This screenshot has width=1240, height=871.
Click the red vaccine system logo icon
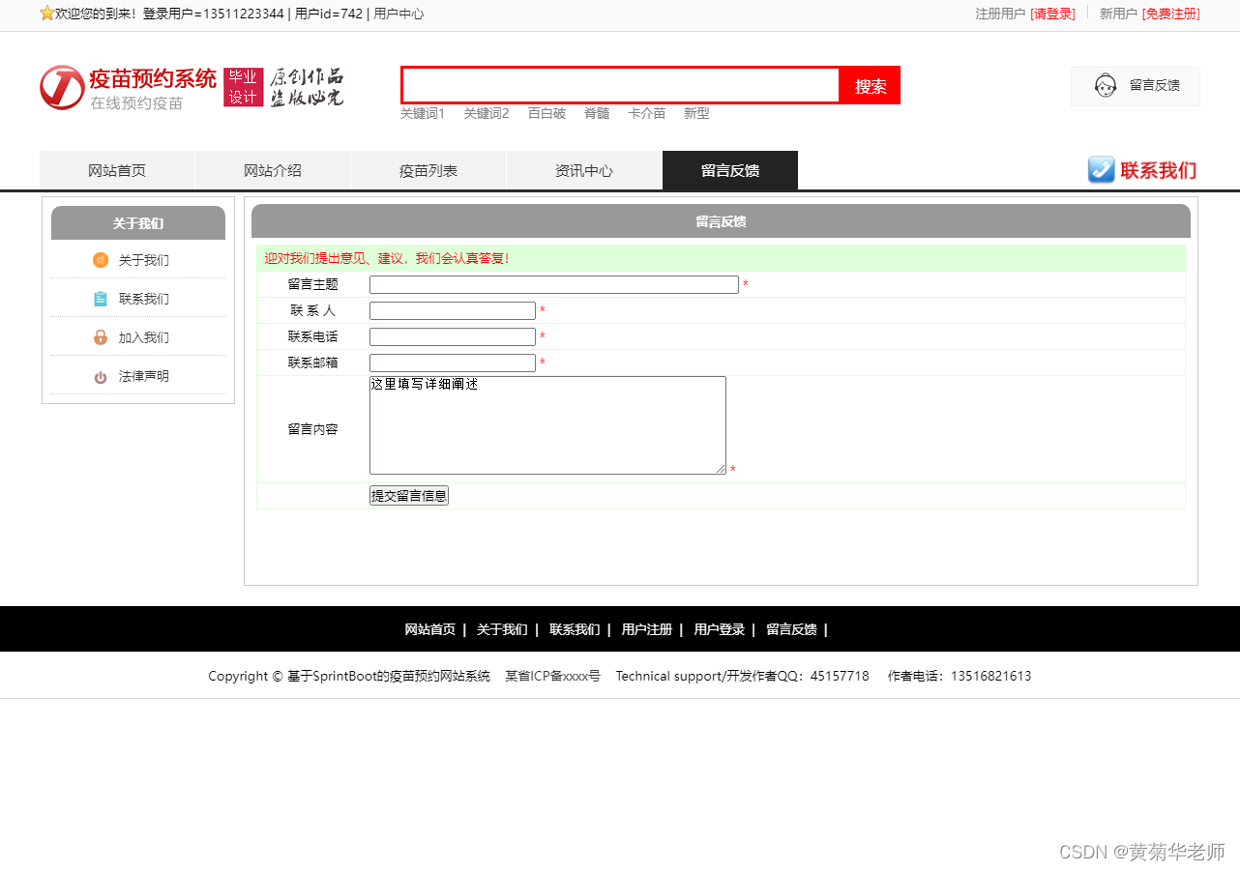[62, 88]
